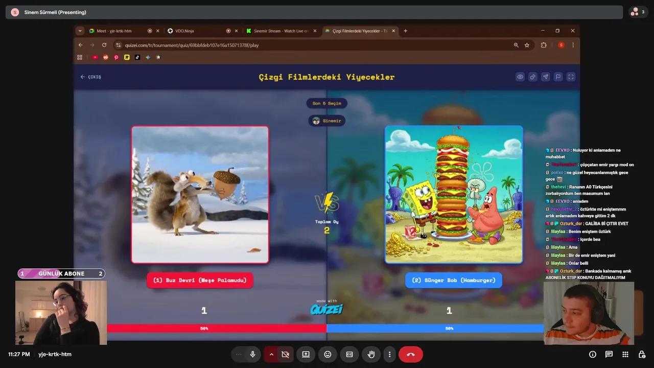Viewport: 654px width, 368px height.
Task: Open the apps grid in bookmarks bar
Action: click(80, 57)
